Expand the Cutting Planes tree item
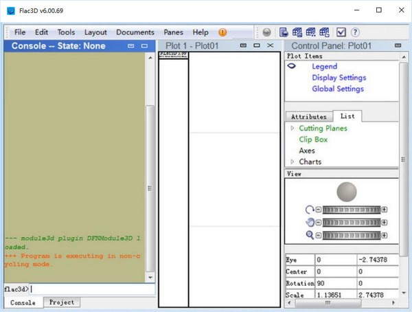The image size is (412, 312). tap(293, 129)
